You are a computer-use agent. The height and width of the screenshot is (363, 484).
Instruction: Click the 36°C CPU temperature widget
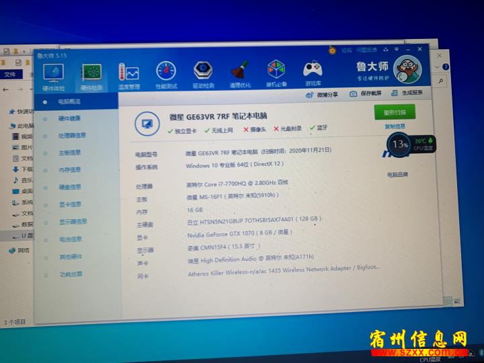[424, 145]
